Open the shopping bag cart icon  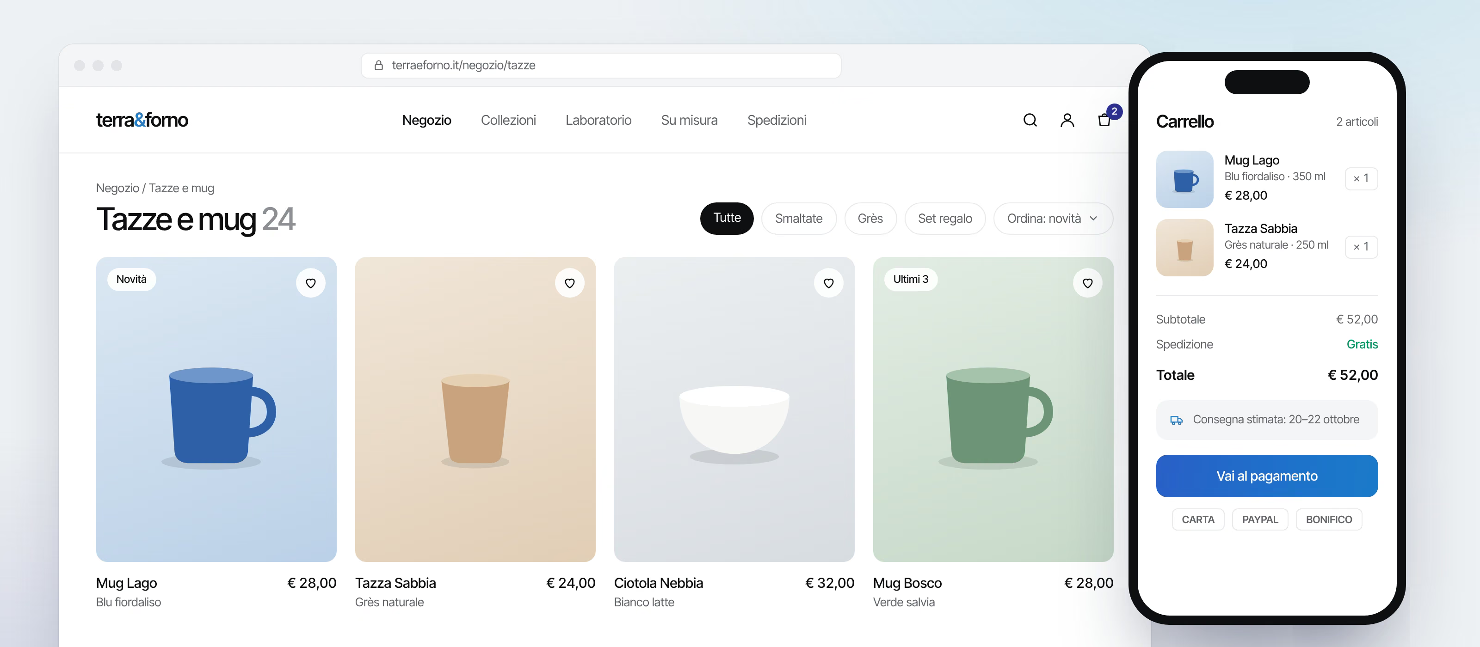tap(1104, 120)
